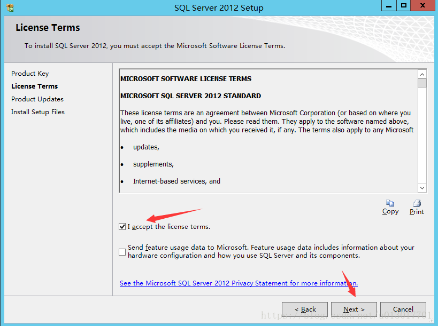Click the 'Internet-based services, and' bullet

point(176,181)
